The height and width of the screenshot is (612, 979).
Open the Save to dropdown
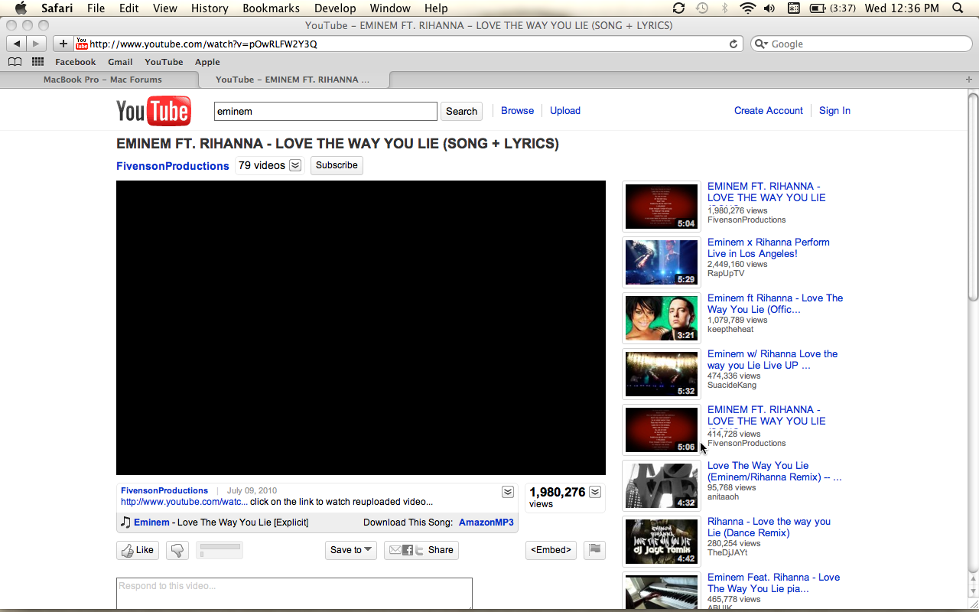351,550
